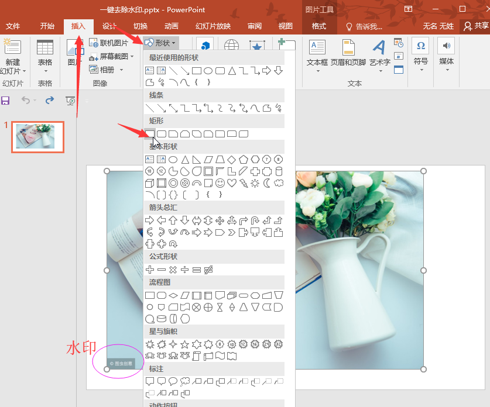Click the start slideshow from beginning icon
Screen dimensions: 490x407
tap(70, 101)
